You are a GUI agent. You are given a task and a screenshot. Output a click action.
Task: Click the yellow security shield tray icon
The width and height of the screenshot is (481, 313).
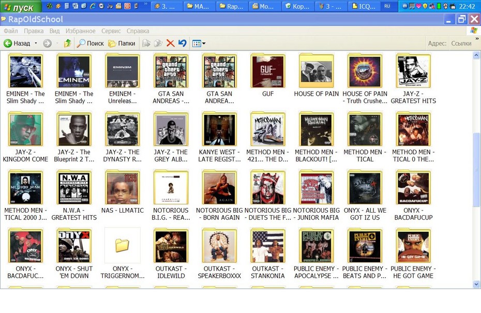[x=425, y=6]
